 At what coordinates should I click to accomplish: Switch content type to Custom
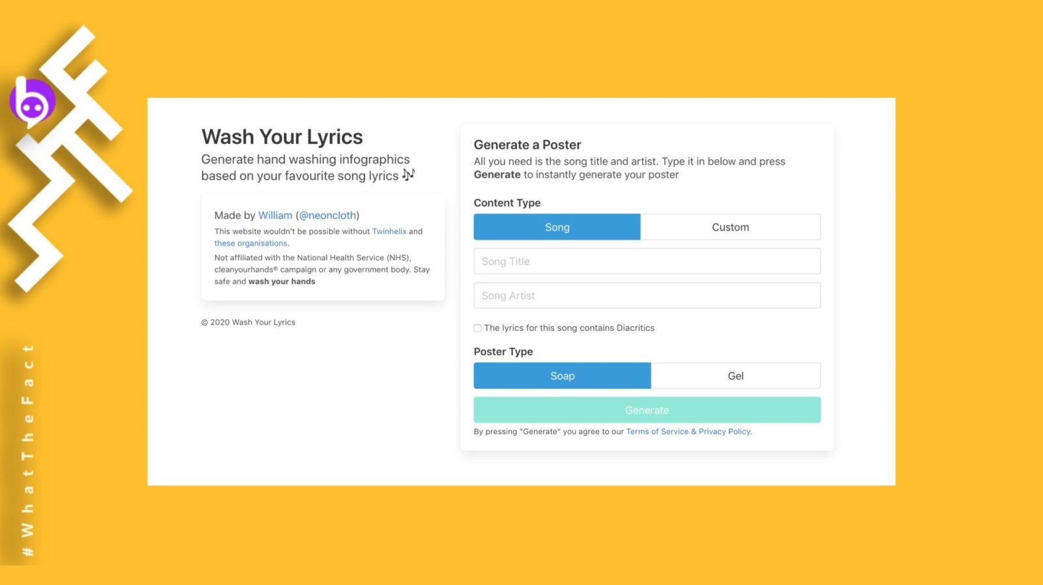(730, 227)
